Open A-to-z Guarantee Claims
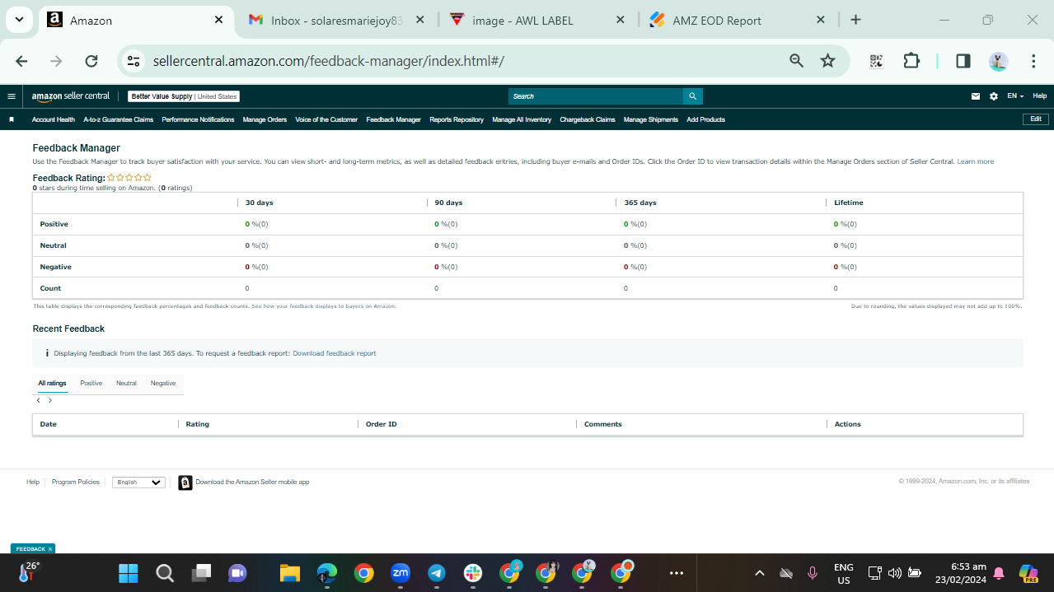Viewport: 1054px width, 592px height. pyautogui.click(x=119, y=119)
